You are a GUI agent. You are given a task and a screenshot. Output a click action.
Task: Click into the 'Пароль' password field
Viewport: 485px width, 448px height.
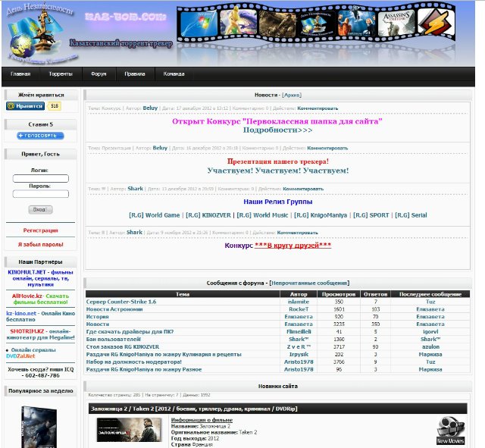coord(41,194)
